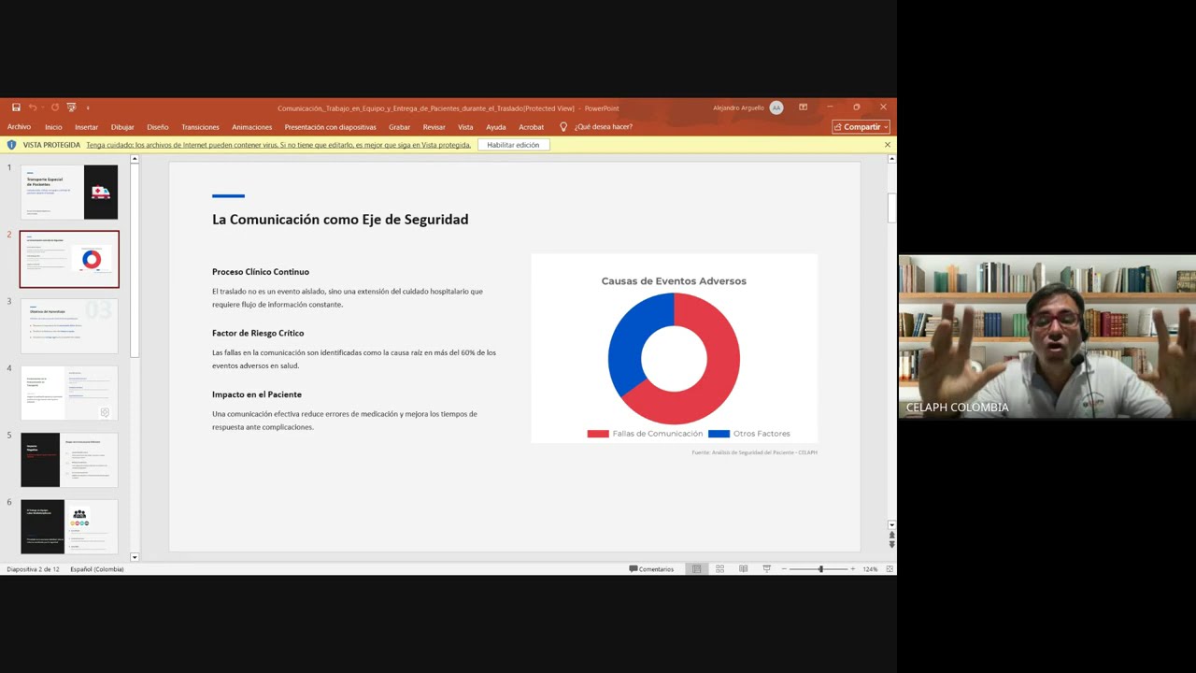
Task: Select slide 5 thumbnail
Action: coord(69,460)
